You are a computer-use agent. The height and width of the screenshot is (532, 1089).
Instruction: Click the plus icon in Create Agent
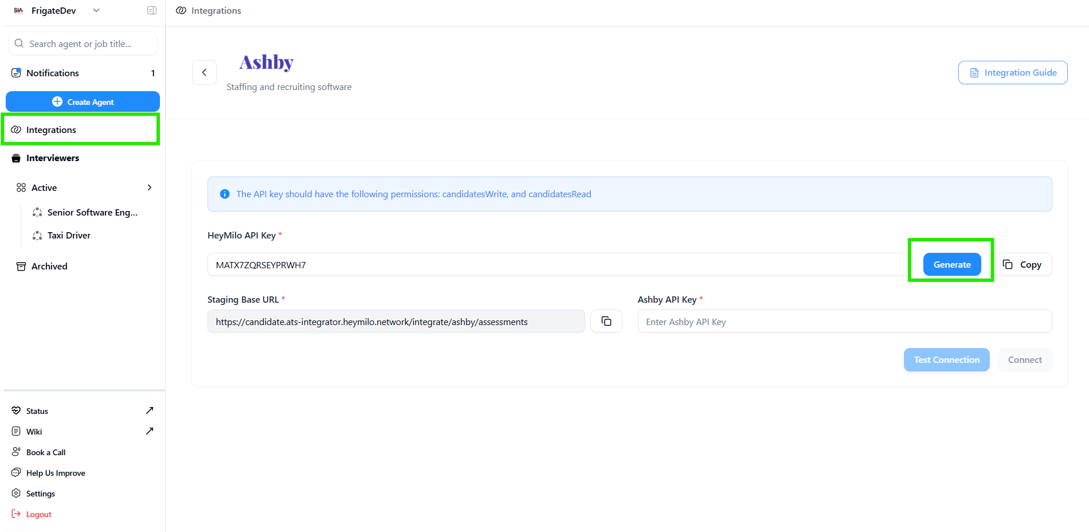(x=57, y=101)
